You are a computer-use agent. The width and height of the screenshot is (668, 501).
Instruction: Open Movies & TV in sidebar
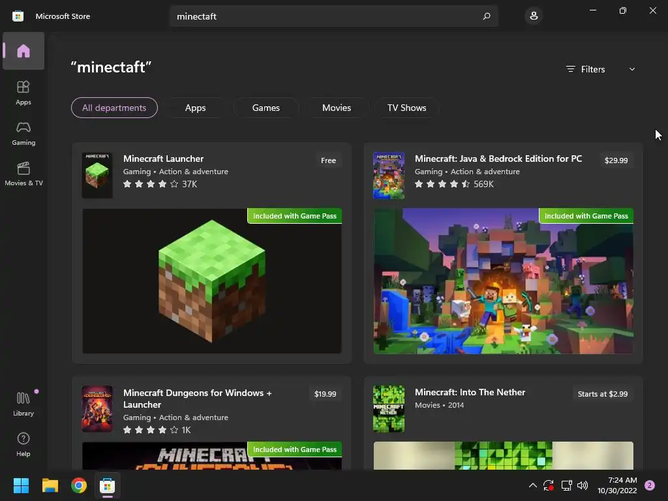23,174
